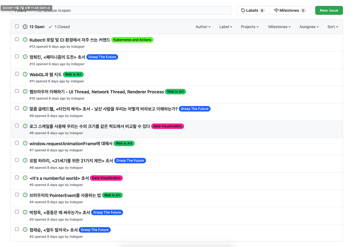Screen dimensions: 353x247
Task: Click the Milestones signpost icon
Action: pos(276,10)
